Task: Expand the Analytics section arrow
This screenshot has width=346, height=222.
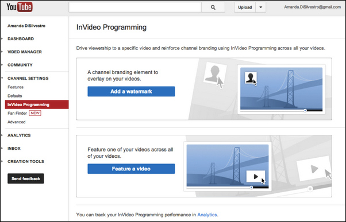Action: point(2,135)
